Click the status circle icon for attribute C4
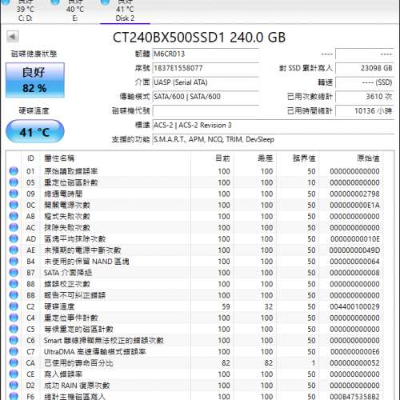This screenshot has width=400, height=400. click(x=14, y=318)
